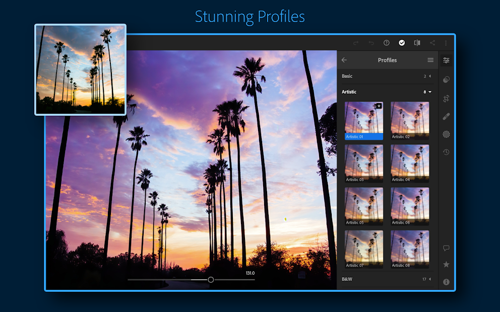Screen dimensions: 500x312
Task: Toggle the before/after compare view
Action: pyautogui.click(x=417, y=43)
